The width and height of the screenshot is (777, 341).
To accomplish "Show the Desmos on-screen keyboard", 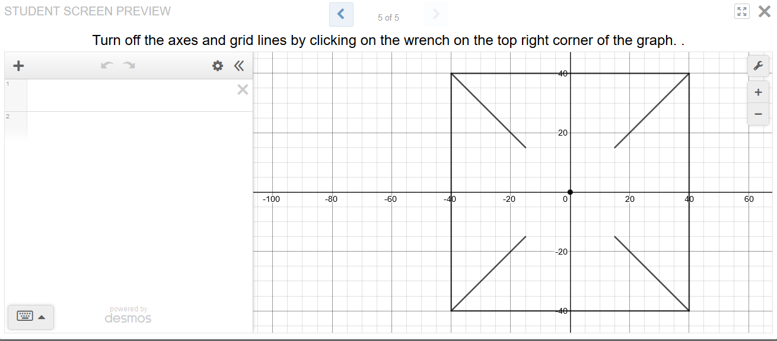I will tap(30, 317).
